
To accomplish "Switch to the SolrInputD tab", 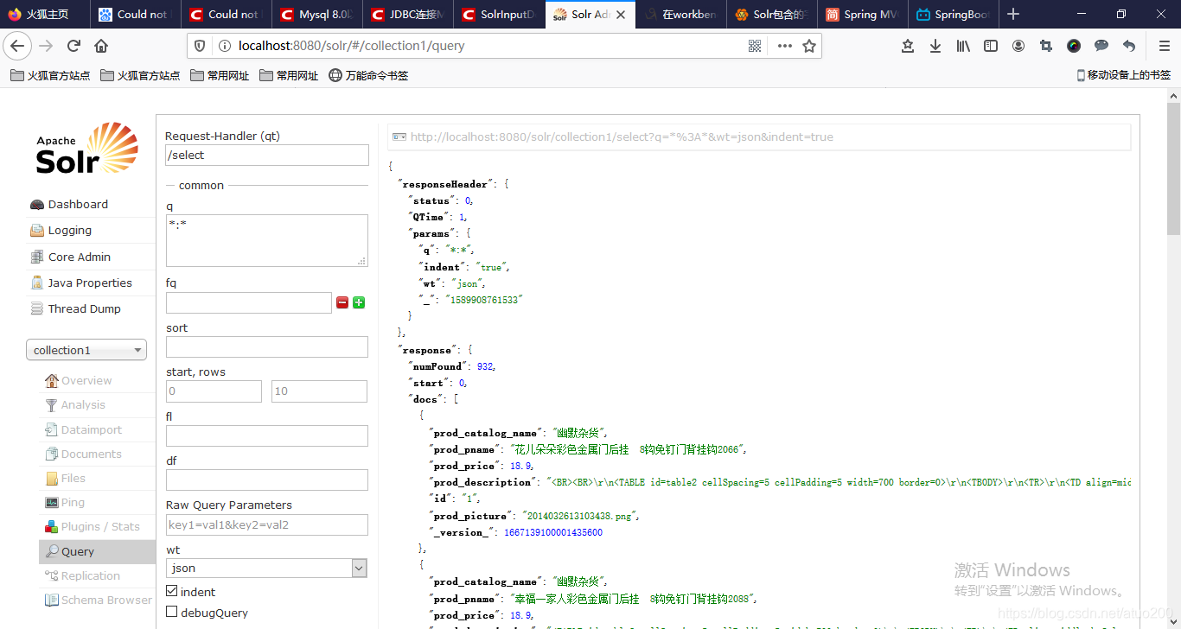I will pyautogui.click(x=499, y=14).
